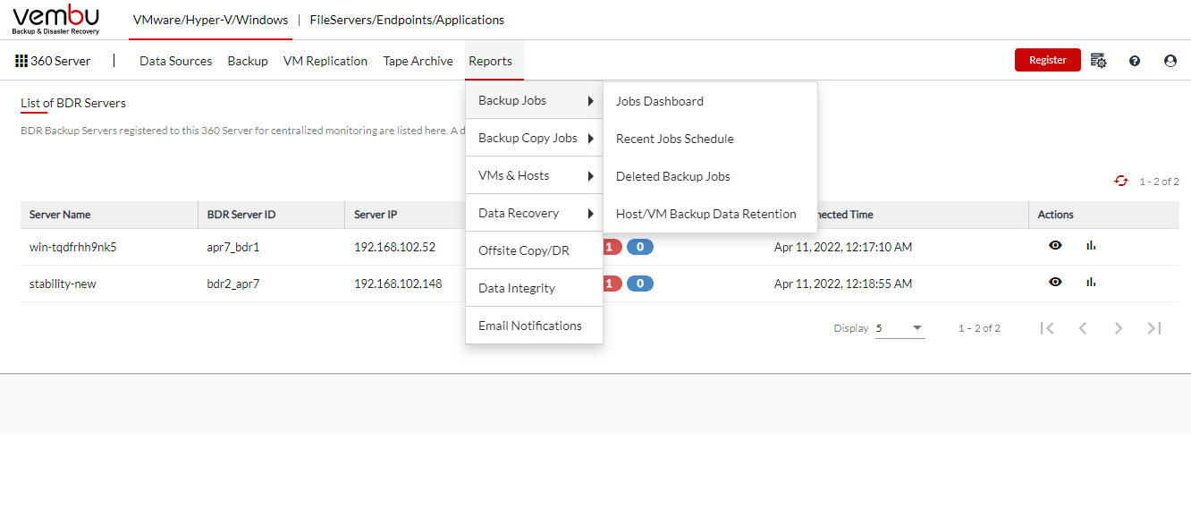This screenshot has width=1191, height=508.
Task: Switch to the FileServers/Endpoints/Applications tab
Action: tap(407, 20)
